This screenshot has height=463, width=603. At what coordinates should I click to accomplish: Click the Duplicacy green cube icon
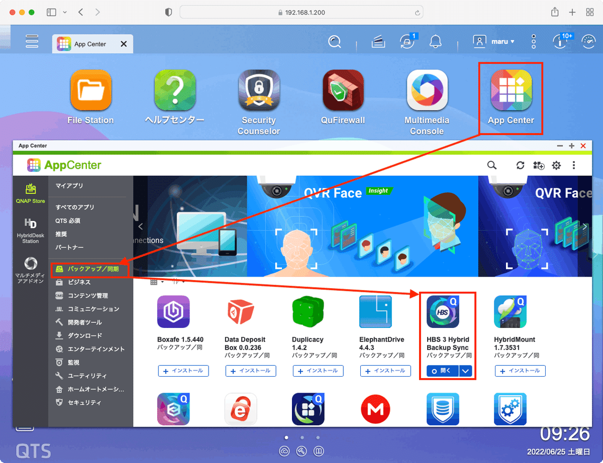[x=308, y=312]
